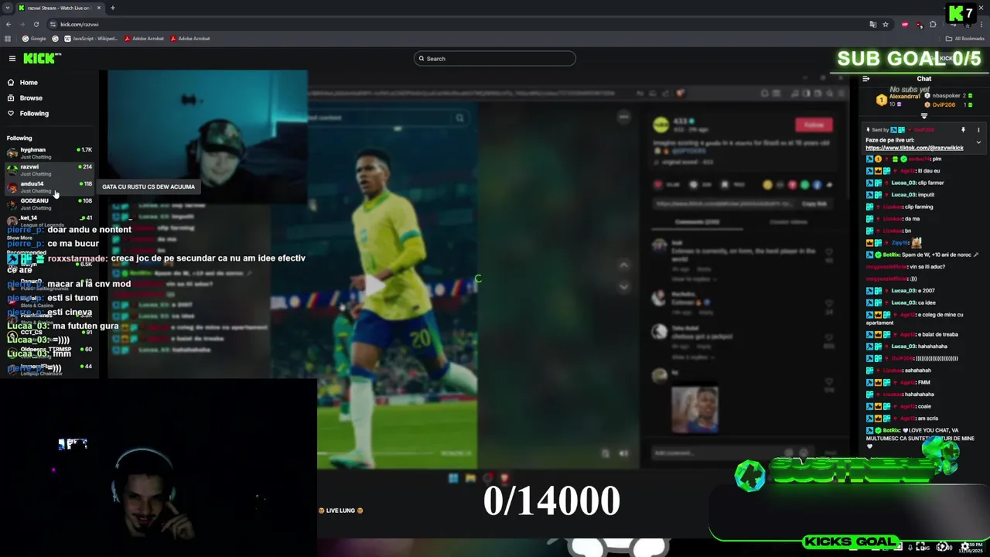This screenshot has height=557, width=990.
Task: Open the Adblock Plus extension icon
Action: pos(905,24)
